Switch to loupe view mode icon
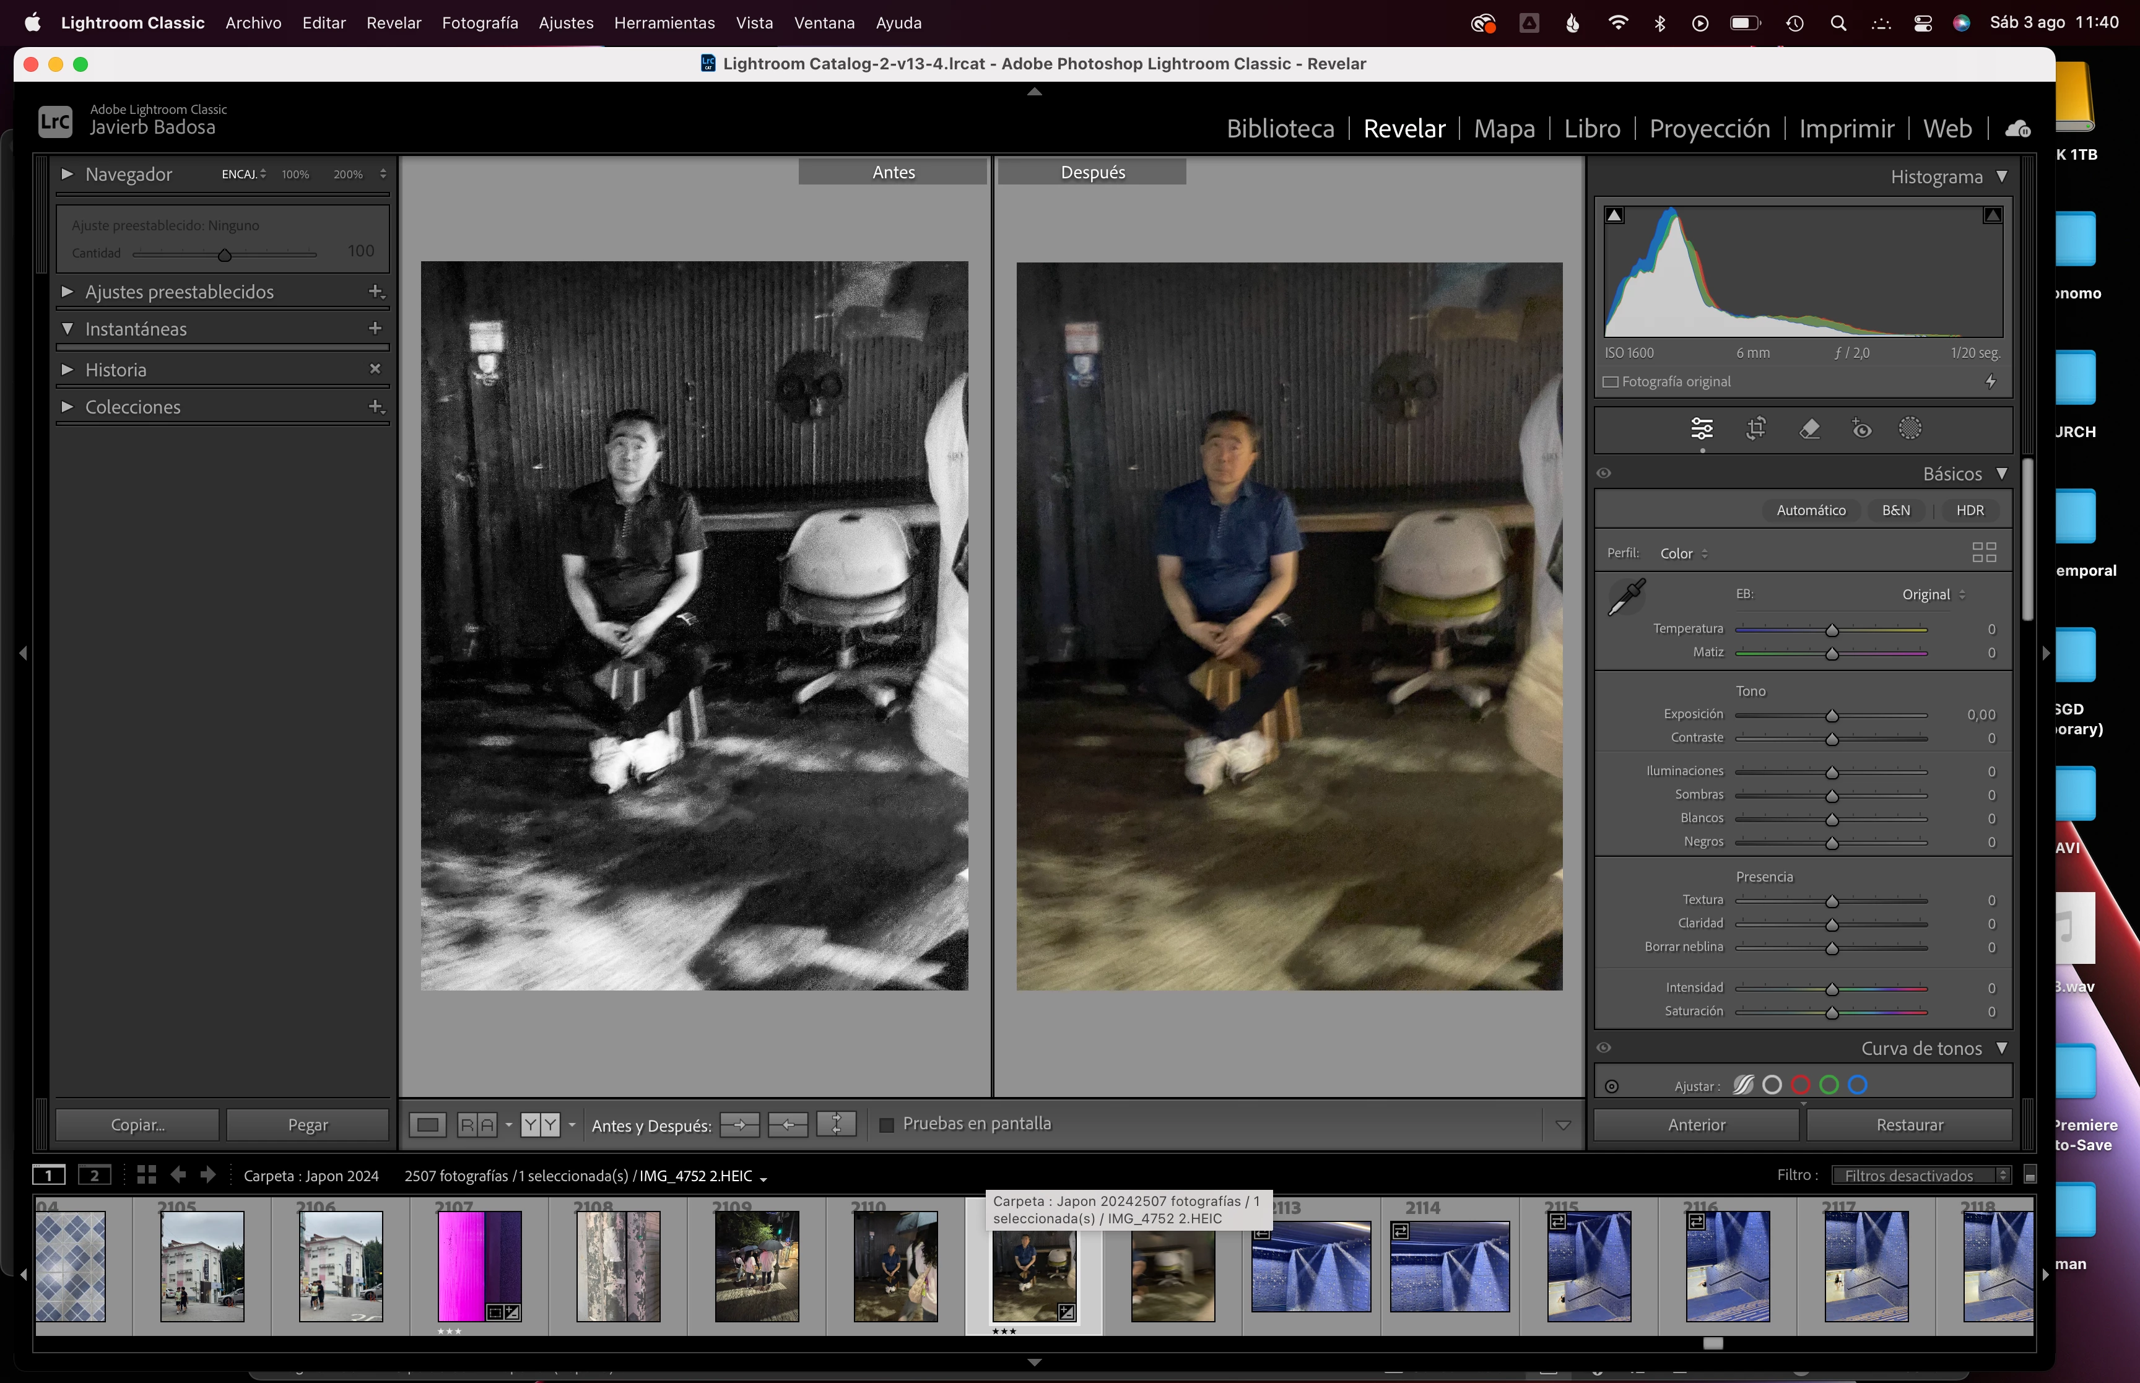 pyautogui.click(x=428, y=1124)
